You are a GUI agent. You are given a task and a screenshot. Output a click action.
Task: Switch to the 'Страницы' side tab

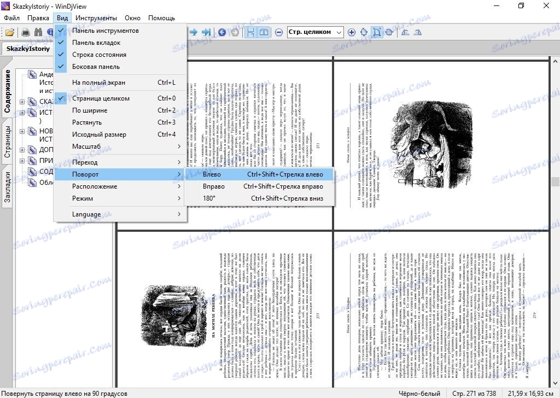coord(8,142)
